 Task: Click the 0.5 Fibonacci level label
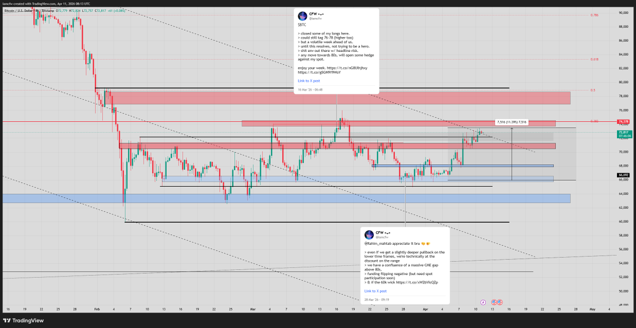tap(593, 91)
